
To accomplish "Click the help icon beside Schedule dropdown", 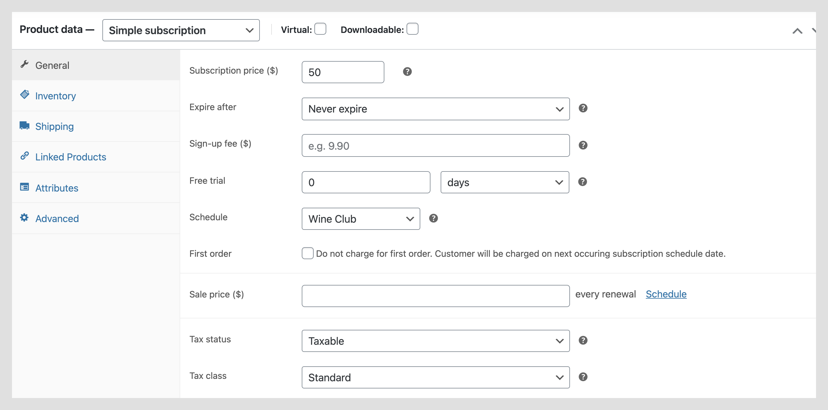I will coord(433,218).
